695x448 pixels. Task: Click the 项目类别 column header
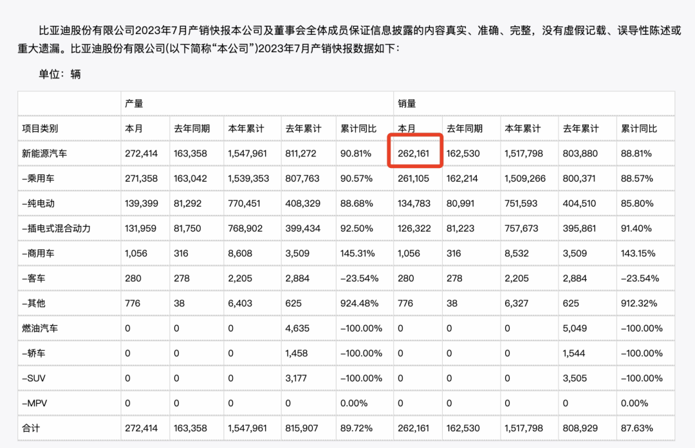tap(40, 129)
